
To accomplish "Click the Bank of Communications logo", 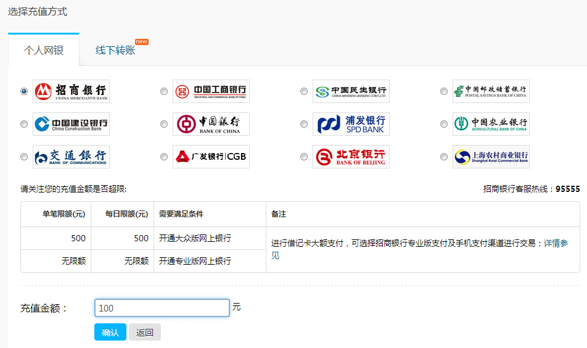I will 71,157.
